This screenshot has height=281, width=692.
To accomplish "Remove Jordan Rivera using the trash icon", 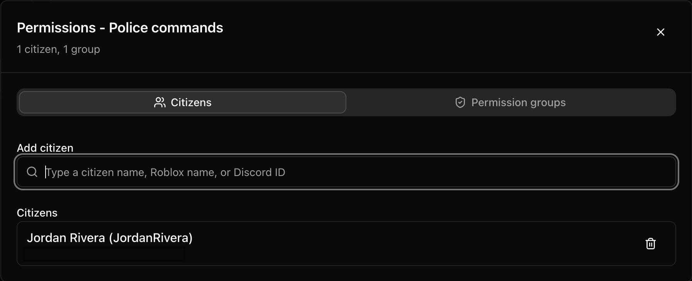I will (x=651, y=244).
